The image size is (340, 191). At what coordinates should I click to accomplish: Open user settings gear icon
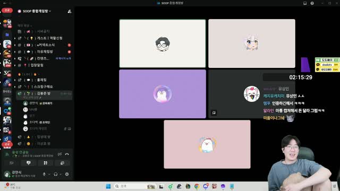pos(67,174)
